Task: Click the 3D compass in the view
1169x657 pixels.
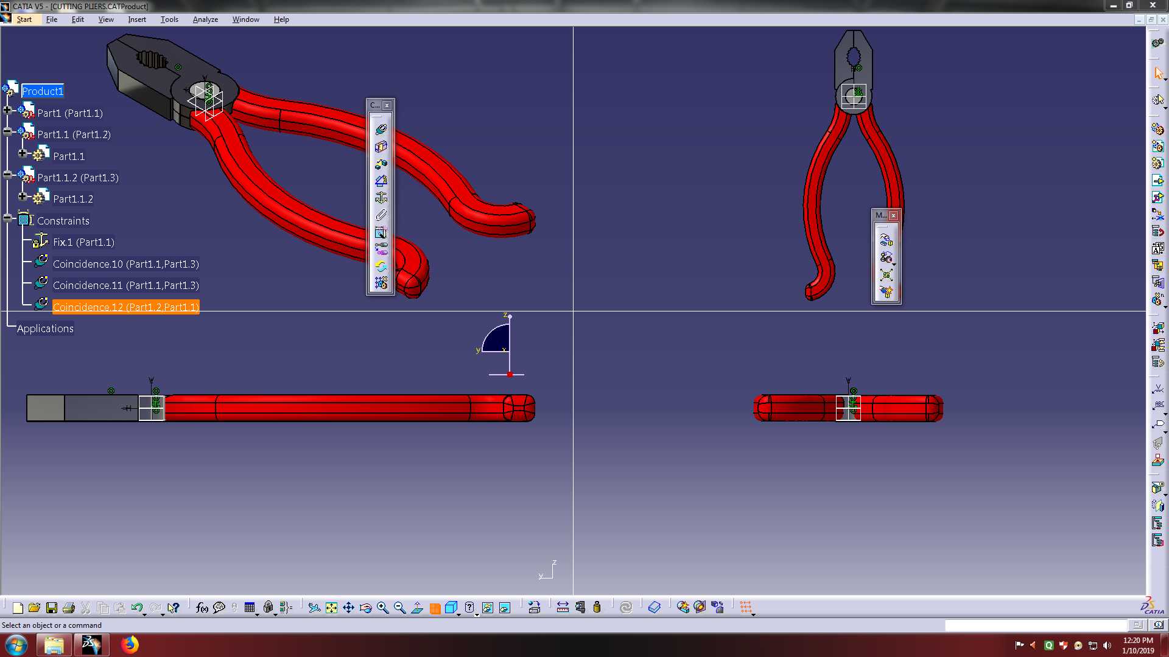Action: pos(500,346)
